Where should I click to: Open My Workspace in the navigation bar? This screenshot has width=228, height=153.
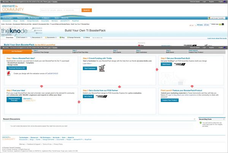pyautogui.click(x=33, y=18)
